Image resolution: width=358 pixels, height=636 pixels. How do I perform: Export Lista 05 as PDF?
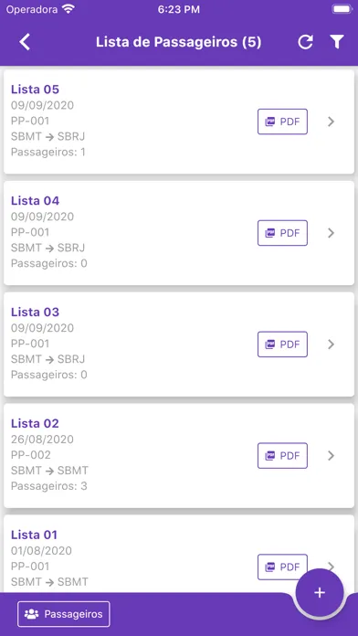[x=282, y=122]
